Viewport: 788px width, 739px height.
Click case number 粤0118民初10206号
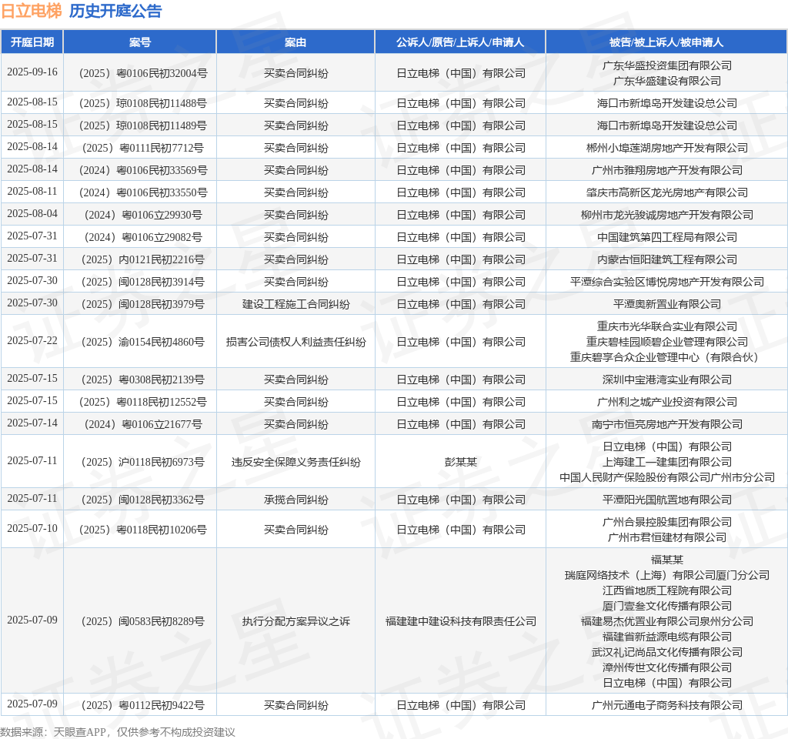tap(143, 530)
